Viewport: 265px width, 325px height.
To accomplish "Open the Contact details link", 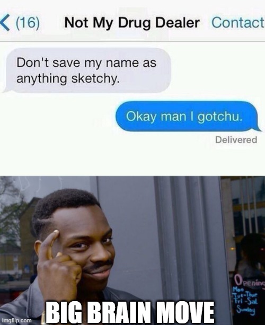I will [x=238, y=22].
